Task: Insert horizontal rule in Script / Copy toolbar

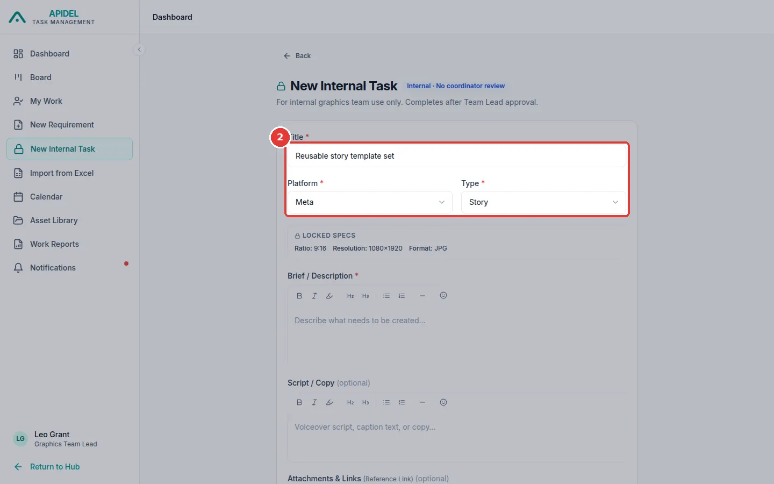Action: tap(422, 402)
